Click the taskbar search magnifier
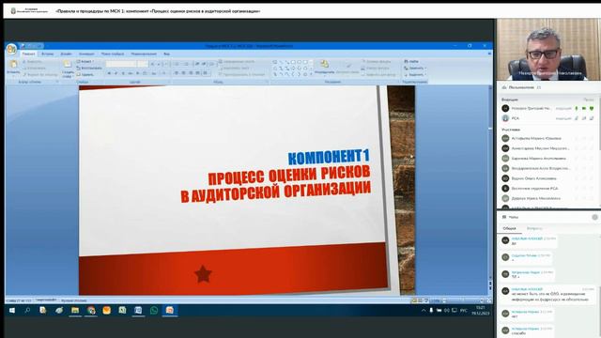Viewport: 601px width, 338px height. click(27, 311)
